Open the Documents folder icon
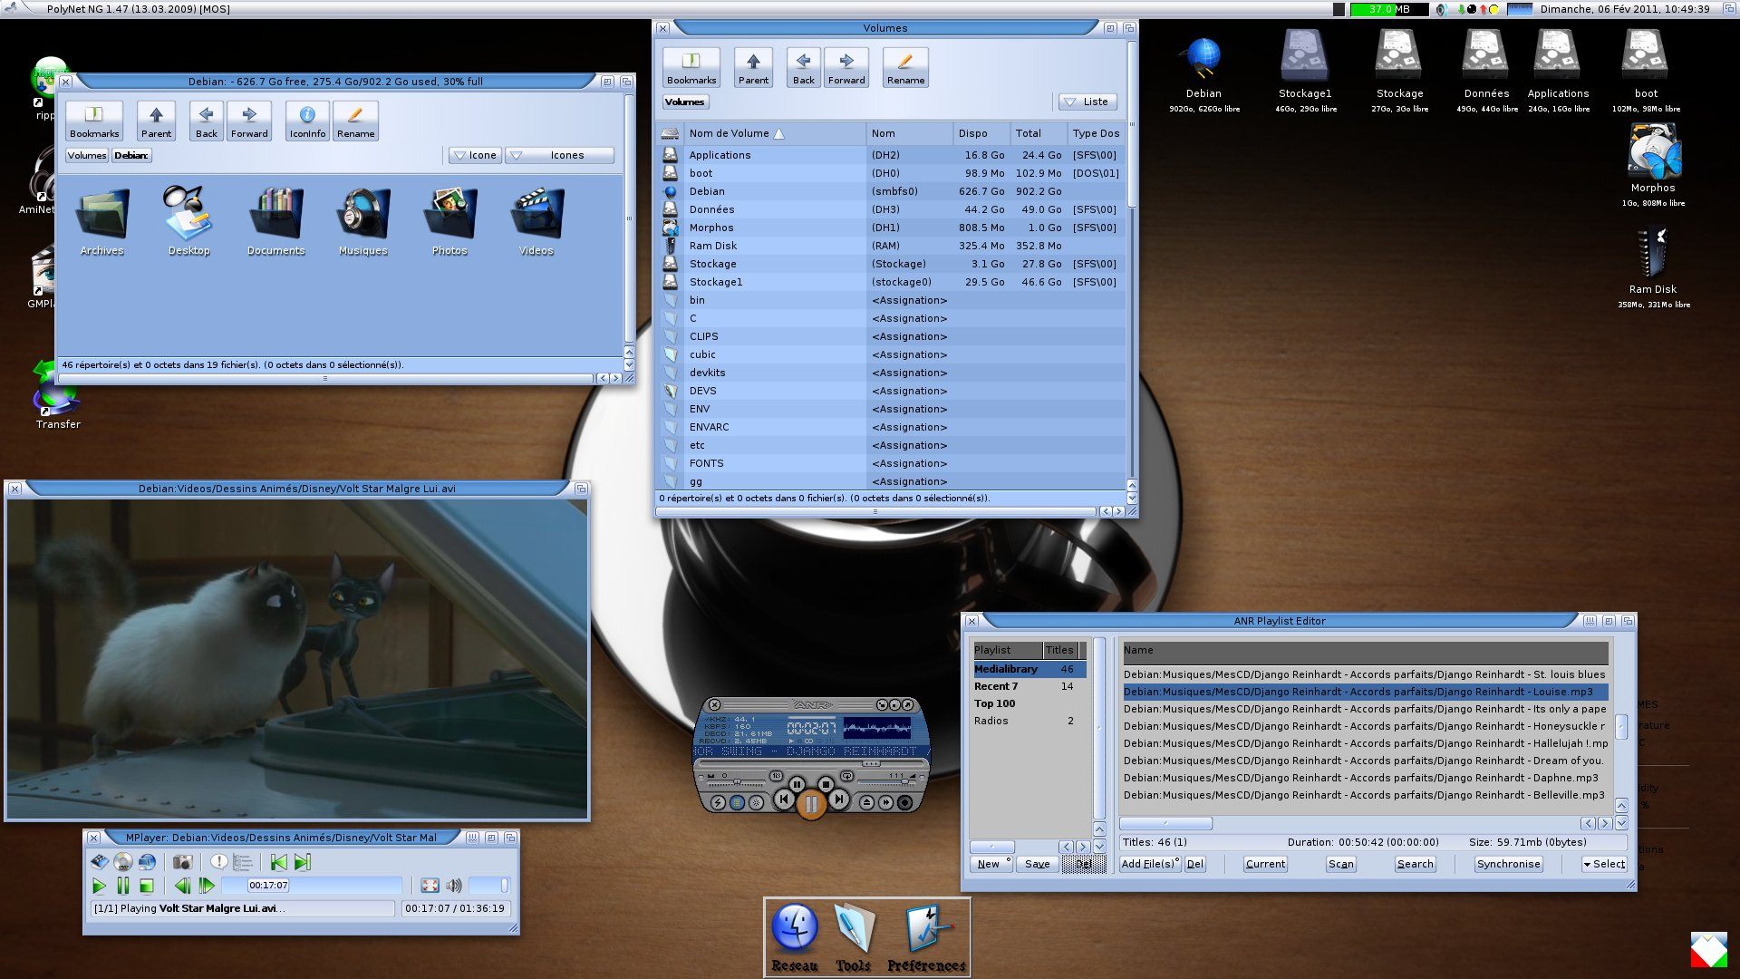This screenshot has height=979, width=1740. click(x=276, y=222)
